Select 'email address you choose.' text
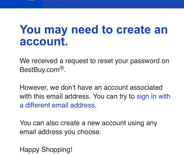The image size is (184, 154). pyautogui.click(x=60, y=132)
